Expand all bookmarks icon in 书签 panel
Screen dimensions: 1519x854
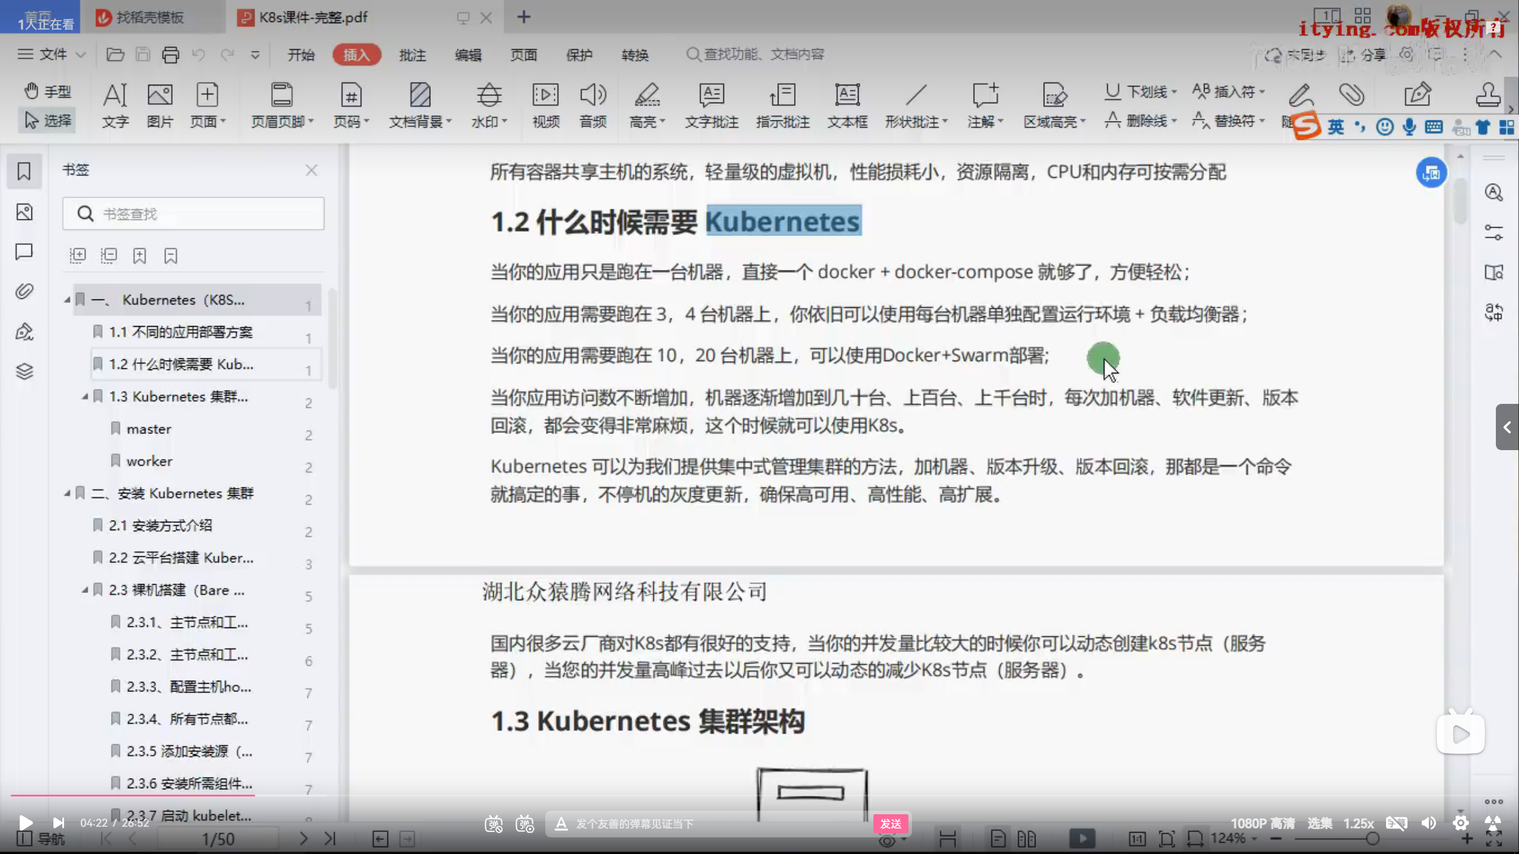78,256
